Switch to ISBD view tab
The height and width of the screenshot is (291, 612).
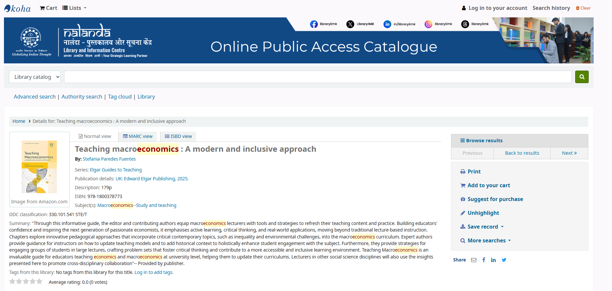pyautogui.click(x=178, y=137)
